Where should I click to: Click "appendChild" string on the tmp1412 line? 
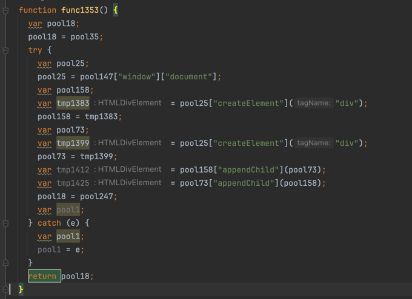[x=249, y=170]
